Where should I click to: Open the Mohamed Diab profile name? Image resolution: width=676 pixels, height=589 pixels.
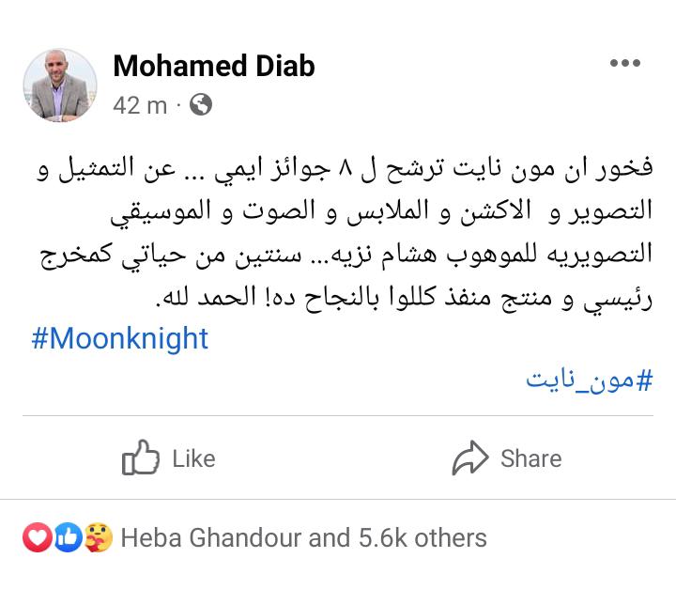[213, 66]
